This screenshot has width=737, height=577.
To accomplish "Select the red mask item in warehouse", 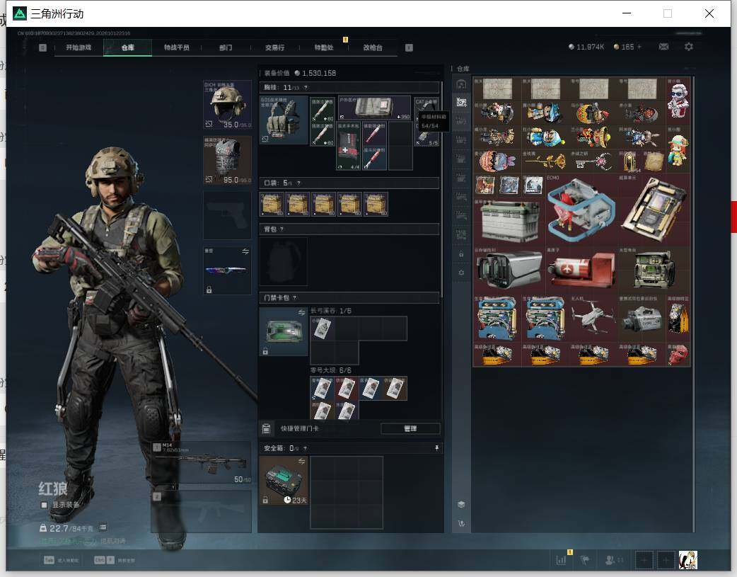I will [678, 355].
